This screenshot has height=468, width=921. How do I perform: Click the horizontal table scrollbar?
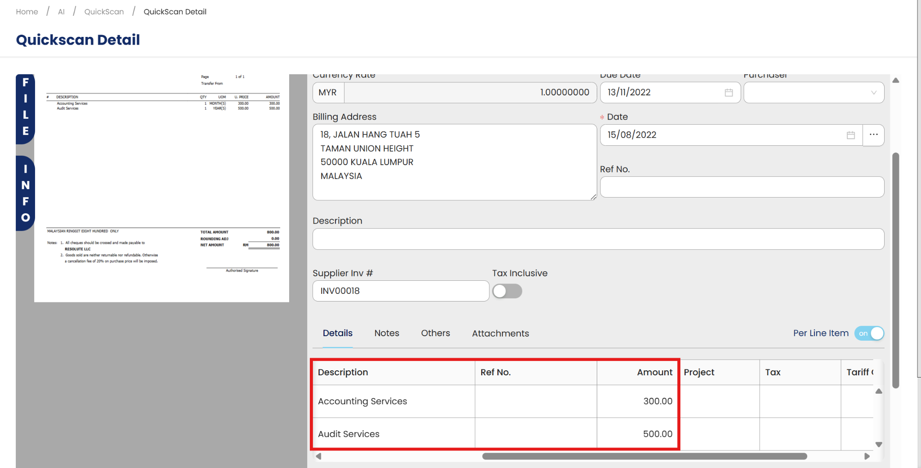(644, 456)
